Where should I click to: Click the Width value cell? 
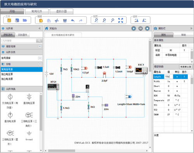tap(169, 81)
